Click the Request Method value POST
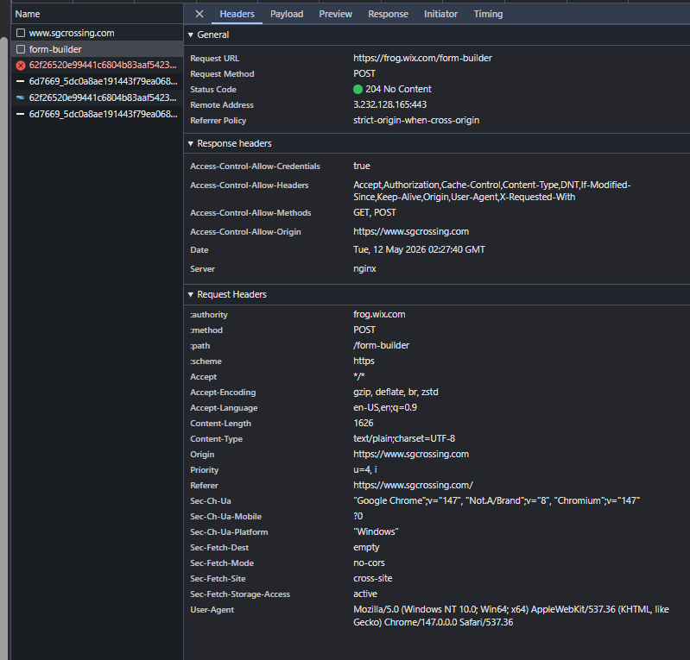 tap(364, 73)
